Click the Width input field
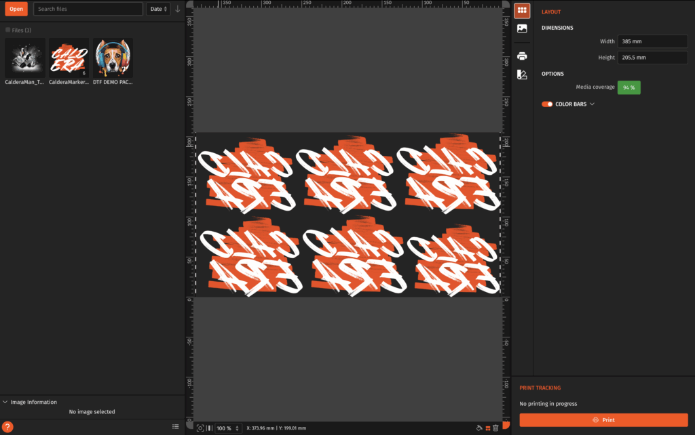 (x=652, y=41)
